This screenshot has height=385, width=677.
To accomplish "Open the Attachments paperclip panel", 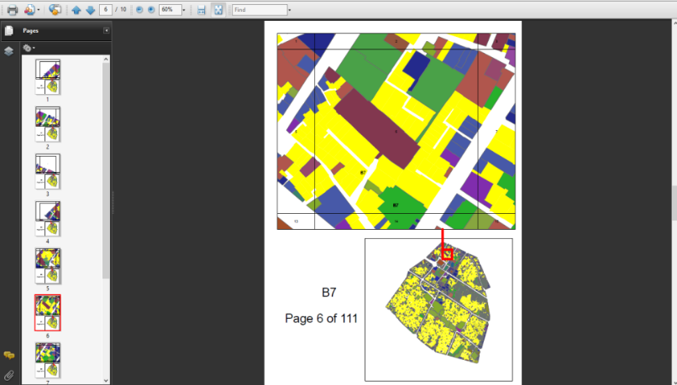I will tap(8, 374).
